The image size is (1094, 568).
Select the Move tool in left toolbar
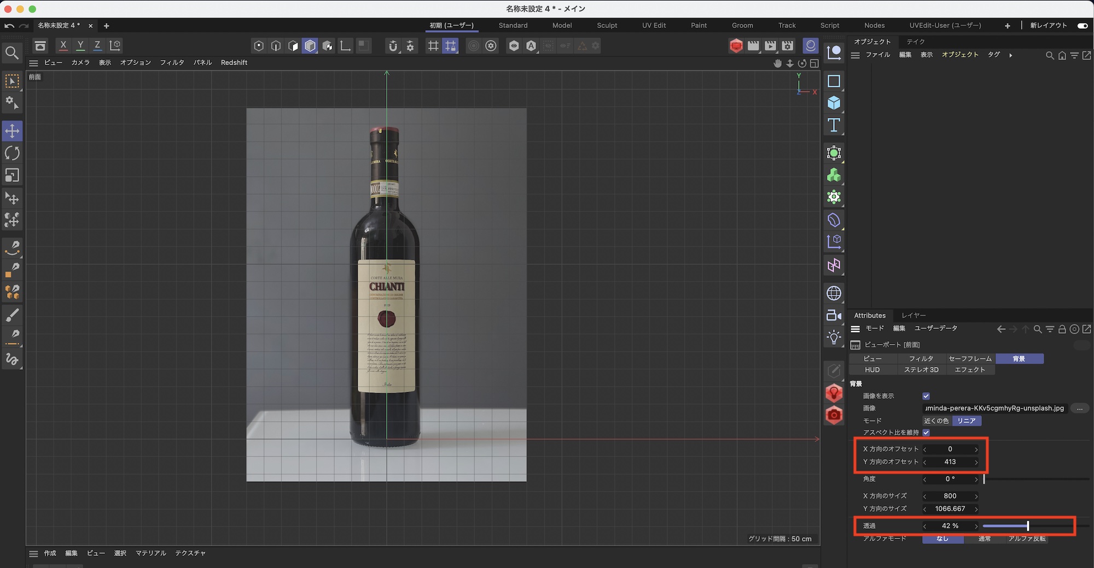12,131
